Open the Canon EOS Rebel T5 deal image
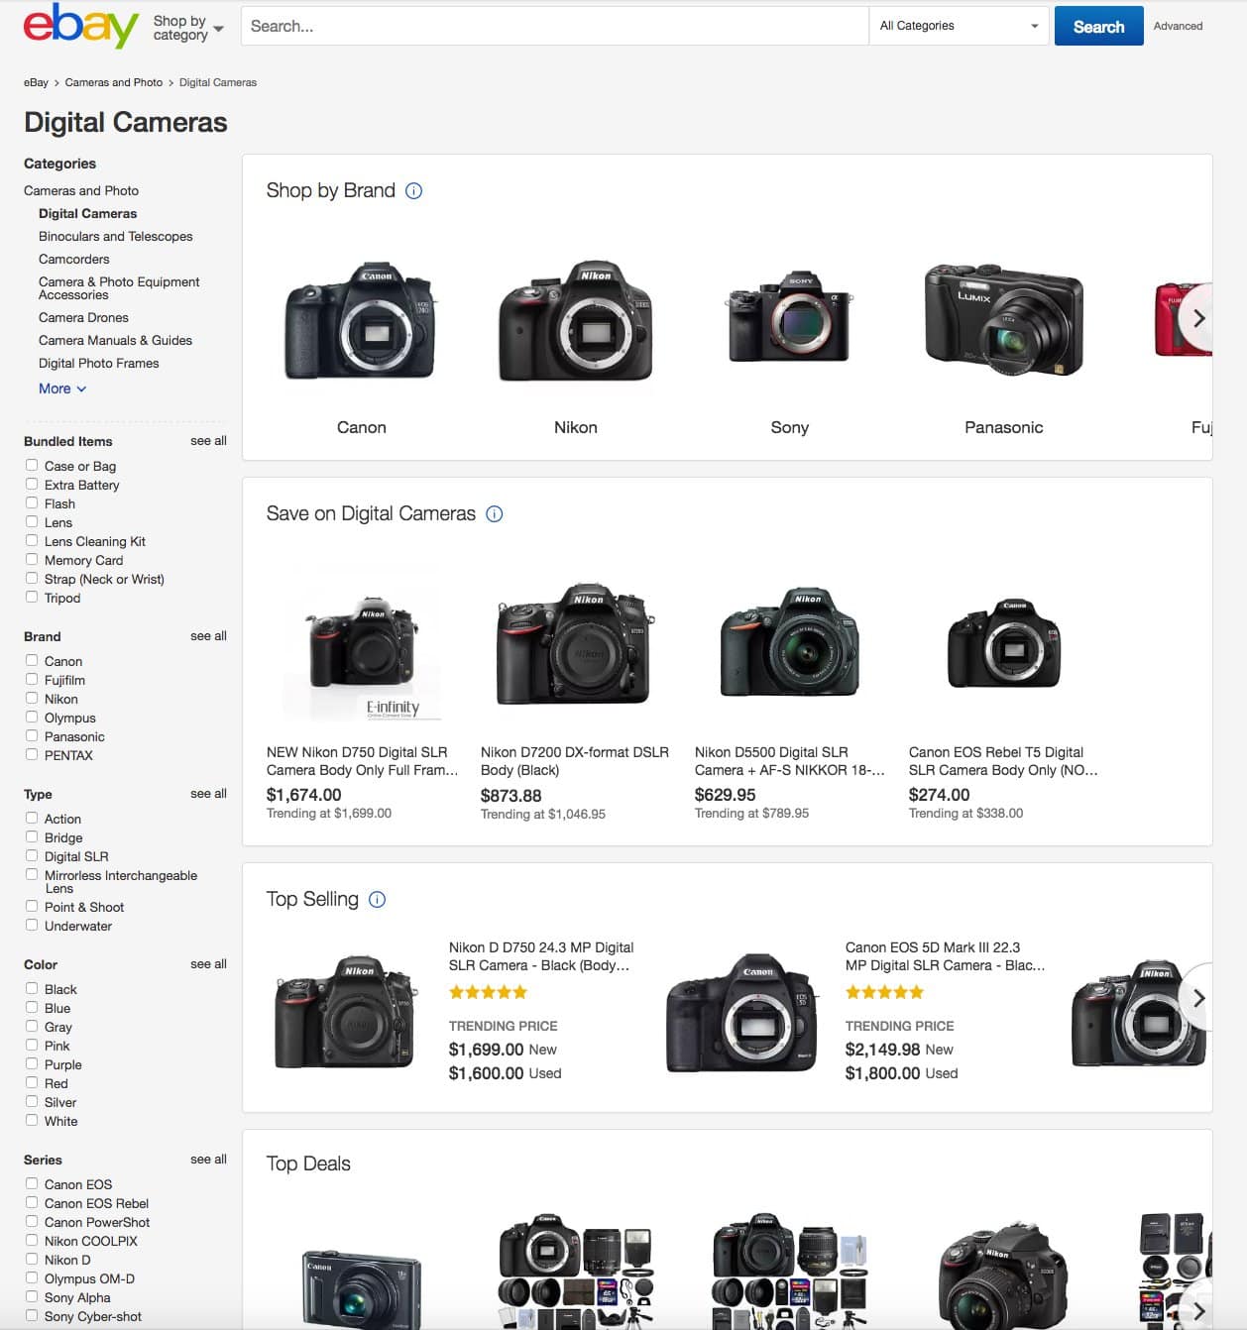The width and height of the screenshot is (1247, 1330). click(1004, 644)
